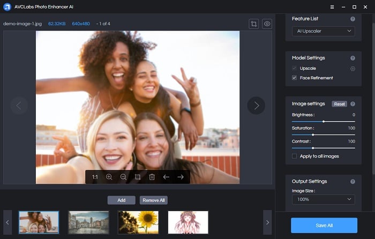Viewport: 375px width, 239px height.
Task: Click the Brightness slider handle
Action: [324, 122]
